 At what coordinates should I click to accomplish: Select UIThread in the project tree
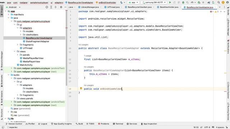[28, 48]
